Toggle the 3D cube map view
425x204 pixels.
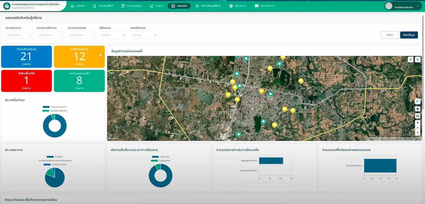pyautogui.click(x=411, y=59)
